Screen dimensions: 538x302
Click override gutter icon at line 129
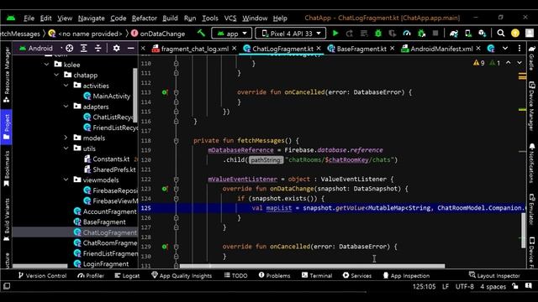(x=165, y=247)
